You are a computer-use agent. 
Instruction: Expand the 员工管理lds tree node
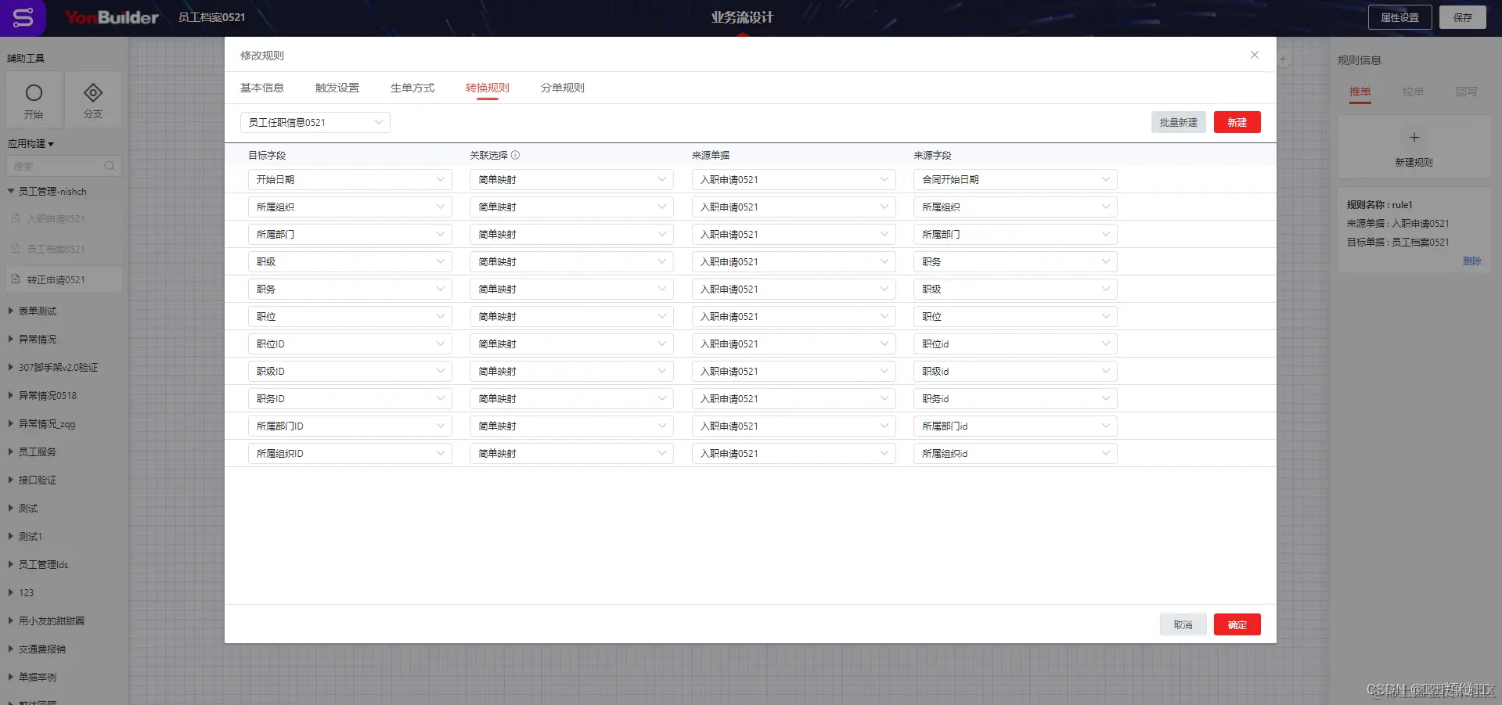tap(11, 564)
